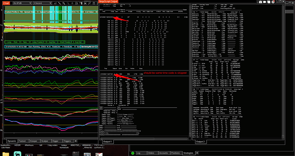Click the NinjaScript Output window title
This screenshot has width=295, height=156.
coord(108,1)
